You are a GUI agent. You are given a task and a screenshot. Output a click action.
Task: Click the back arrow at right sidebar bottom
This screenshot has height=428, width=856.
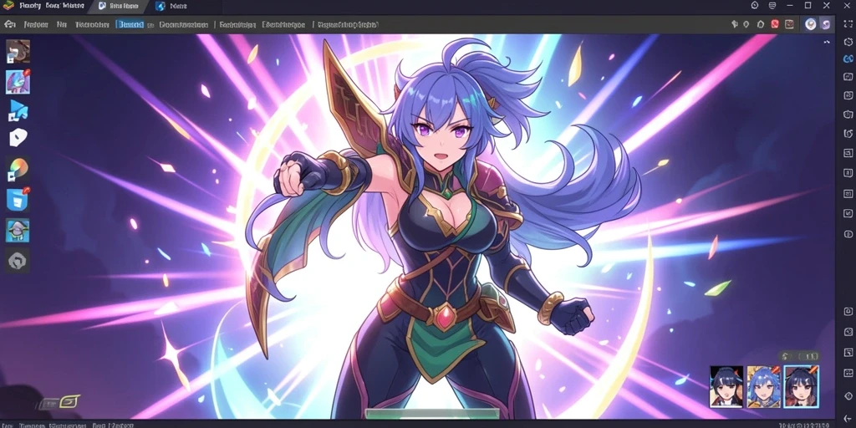point(848,418)
